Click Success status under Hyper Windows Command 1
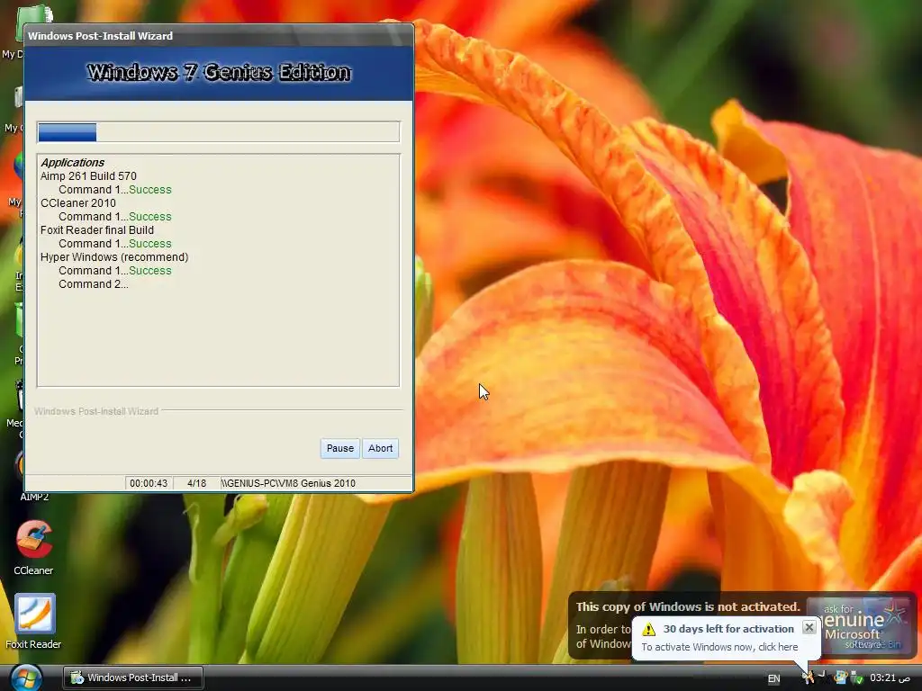 150,271
